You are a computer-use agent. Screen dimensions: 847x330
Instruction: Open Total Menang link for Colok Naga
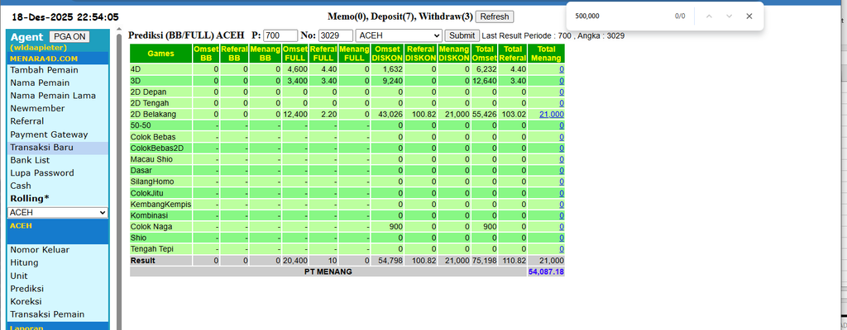pos(562,227)
